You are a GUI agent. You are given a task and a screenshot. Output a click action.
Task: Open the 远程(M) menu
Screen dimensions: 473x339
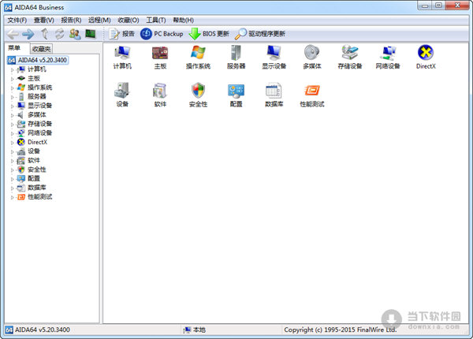tap(99, 20)
